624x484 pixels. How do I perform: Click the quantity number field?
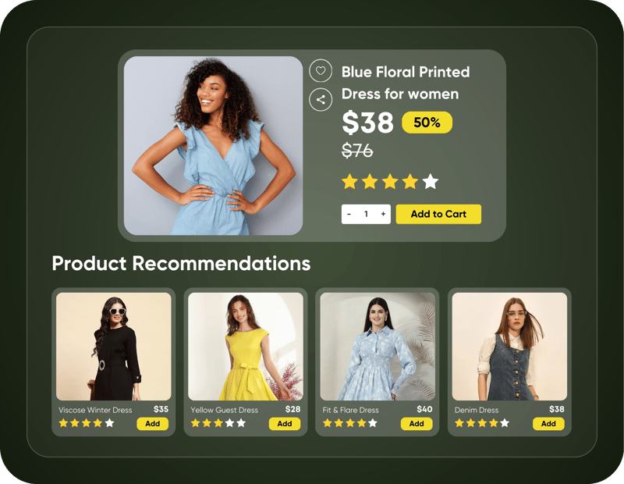tap(366, 215)
